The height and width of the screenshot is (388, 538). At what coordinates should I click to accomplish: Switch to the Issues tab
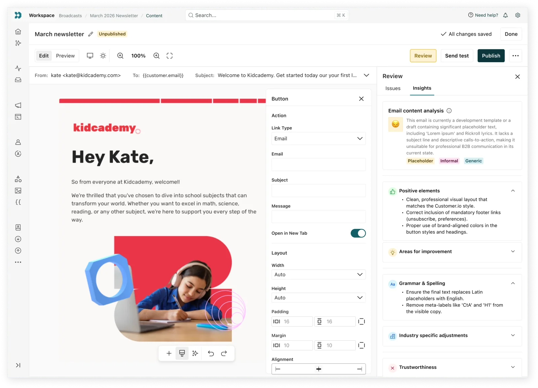393,88
